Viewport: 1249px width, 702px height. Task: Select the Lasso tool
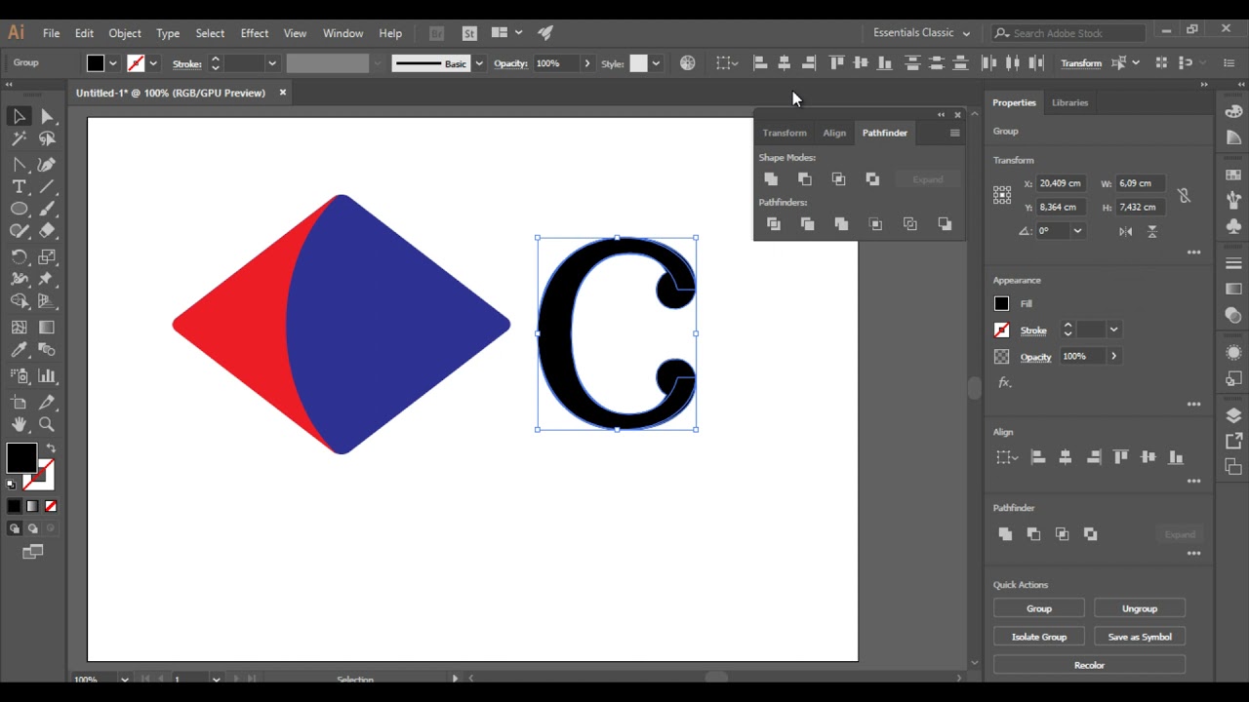[47, 139]
